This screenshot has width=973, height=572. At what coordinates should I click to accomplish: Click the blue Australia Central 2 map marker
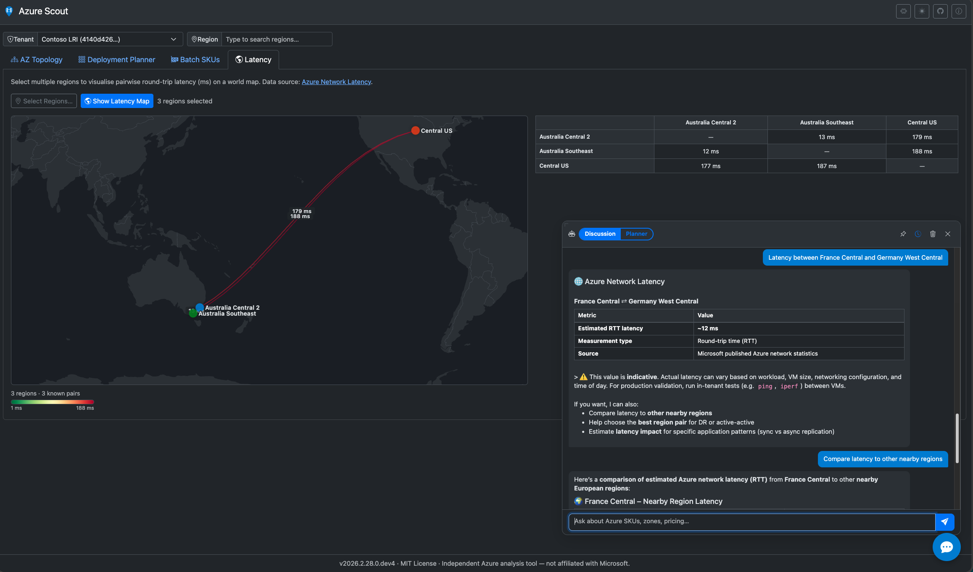tap(200, 308)
